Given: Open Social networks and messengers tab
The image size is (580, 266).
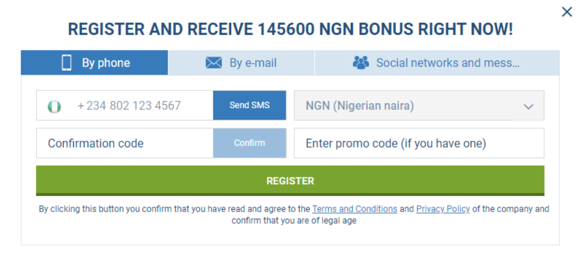Looking at the screenshot, I should (x=437, y=63).
